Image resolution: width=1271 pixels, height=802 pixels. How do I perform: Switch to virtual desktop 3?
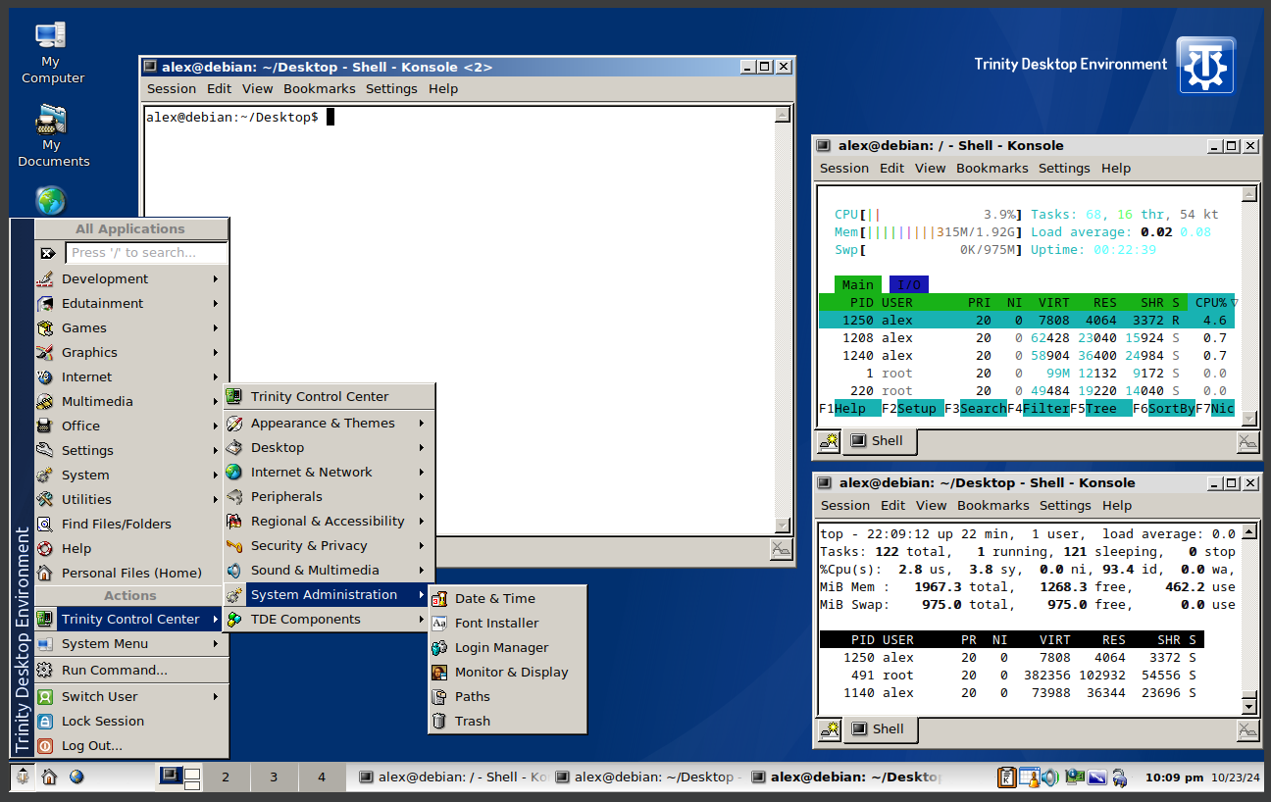pyautogui.click(x=274, y=777)
